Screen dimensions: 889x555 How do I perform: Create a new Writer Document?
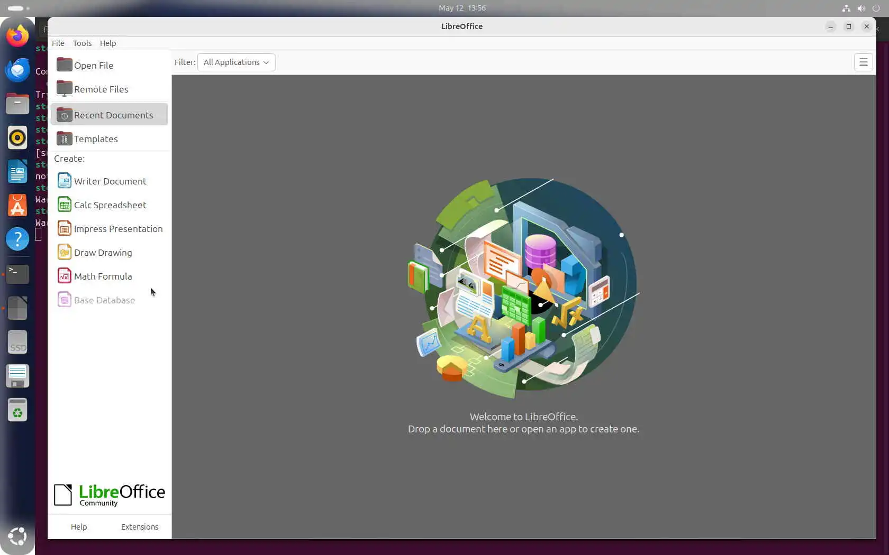click(x=110, y=181)
